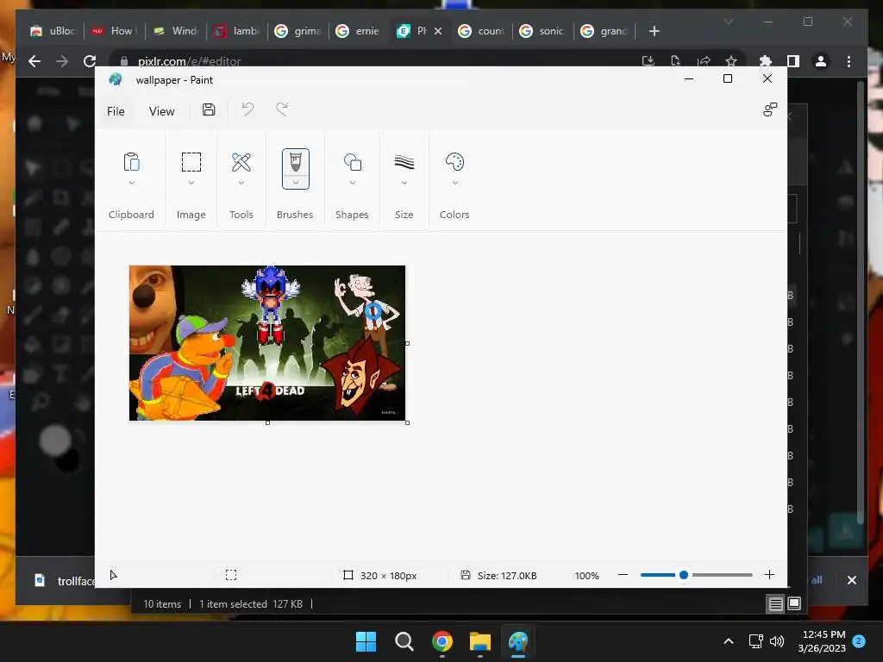Click the Save icon in Paint

tap(209, 109)
